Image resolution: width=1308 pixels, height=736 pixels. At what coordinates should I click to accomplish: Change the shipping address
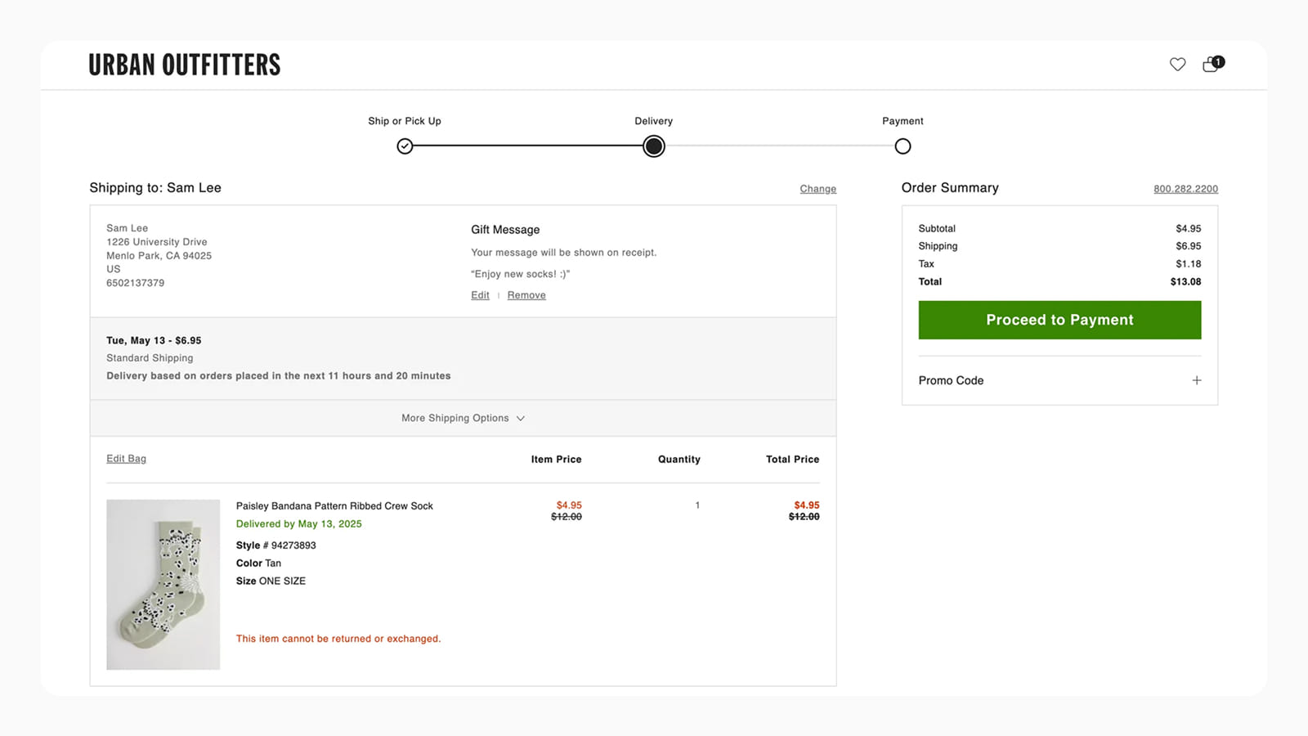pos(817,189)
